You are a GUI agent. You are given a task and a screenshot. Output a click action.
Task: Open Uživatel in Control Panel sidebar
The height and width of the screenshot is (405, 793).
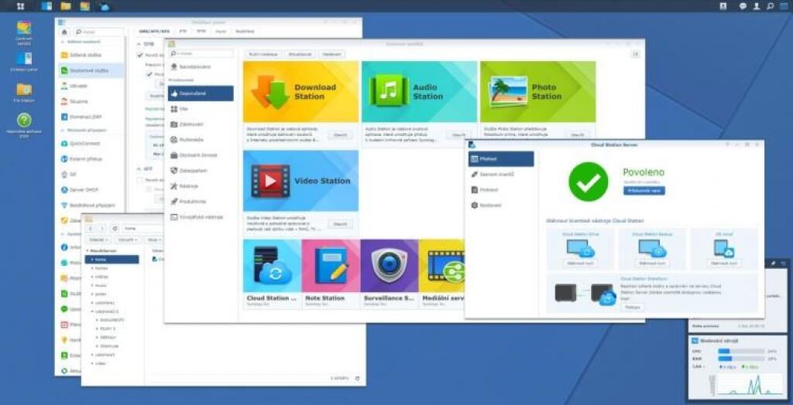pyautogui.click(x=91, y=86)
